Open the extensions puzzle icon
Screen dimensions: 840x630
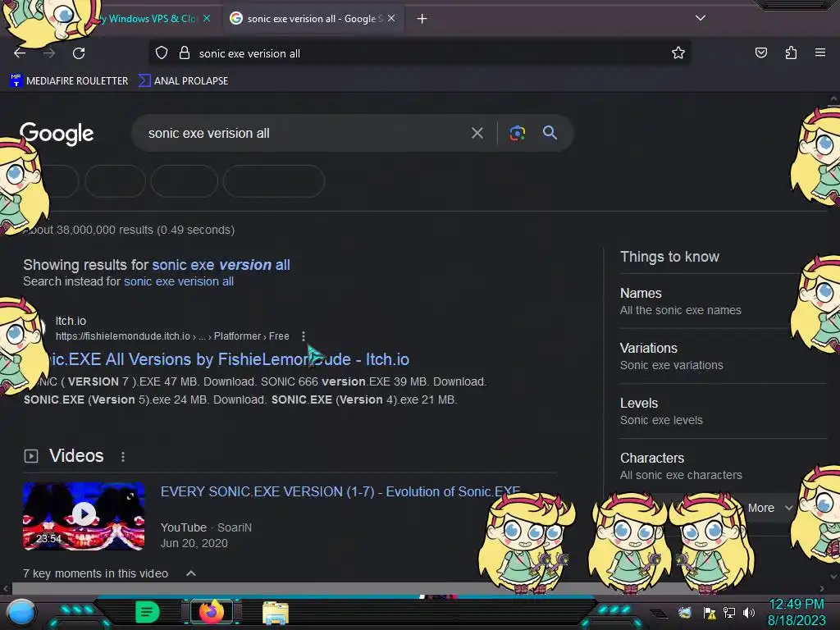[791, 52]
